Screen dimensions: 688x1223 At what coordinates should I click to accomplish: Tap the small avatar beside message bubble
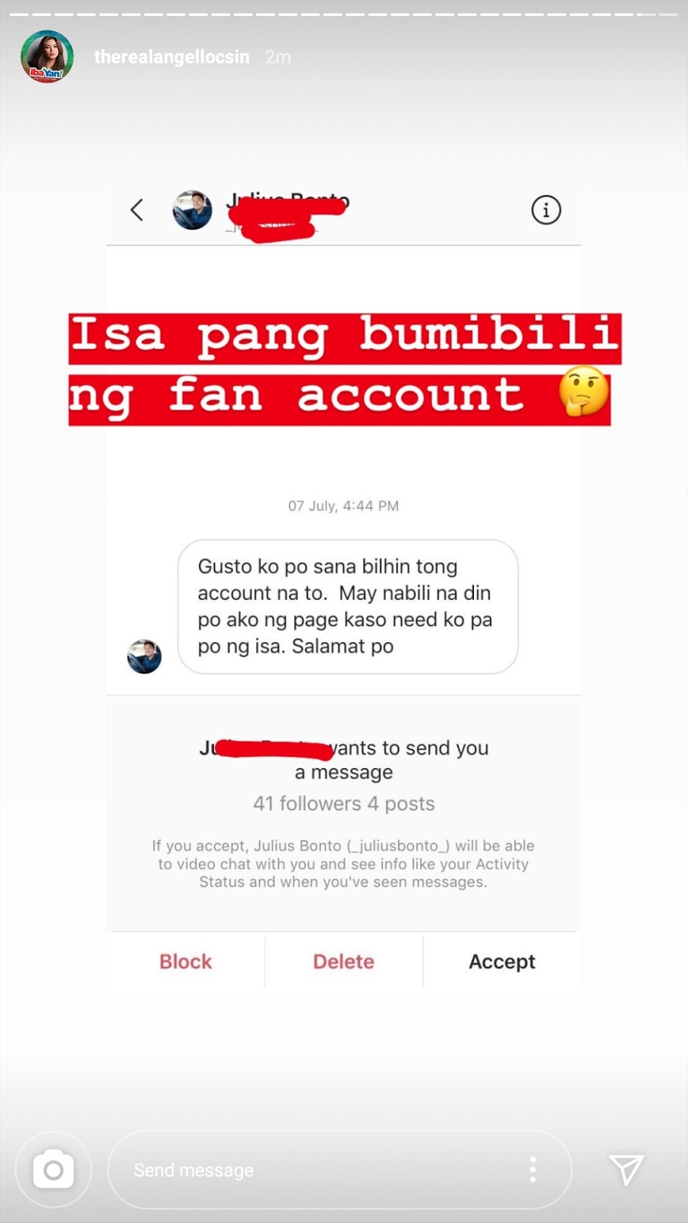coord(144,657)
